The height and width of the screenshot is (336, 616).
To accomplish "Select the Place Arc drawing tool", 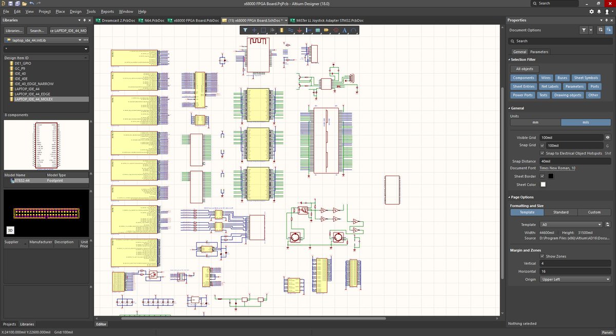I will coord(354,30).
